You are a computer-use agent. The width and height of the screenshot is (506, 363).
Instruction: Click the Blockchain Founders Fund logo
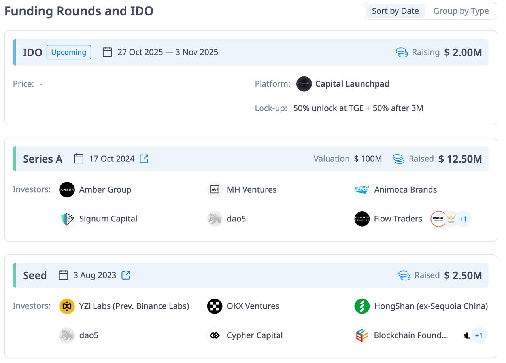click(362, 335)
